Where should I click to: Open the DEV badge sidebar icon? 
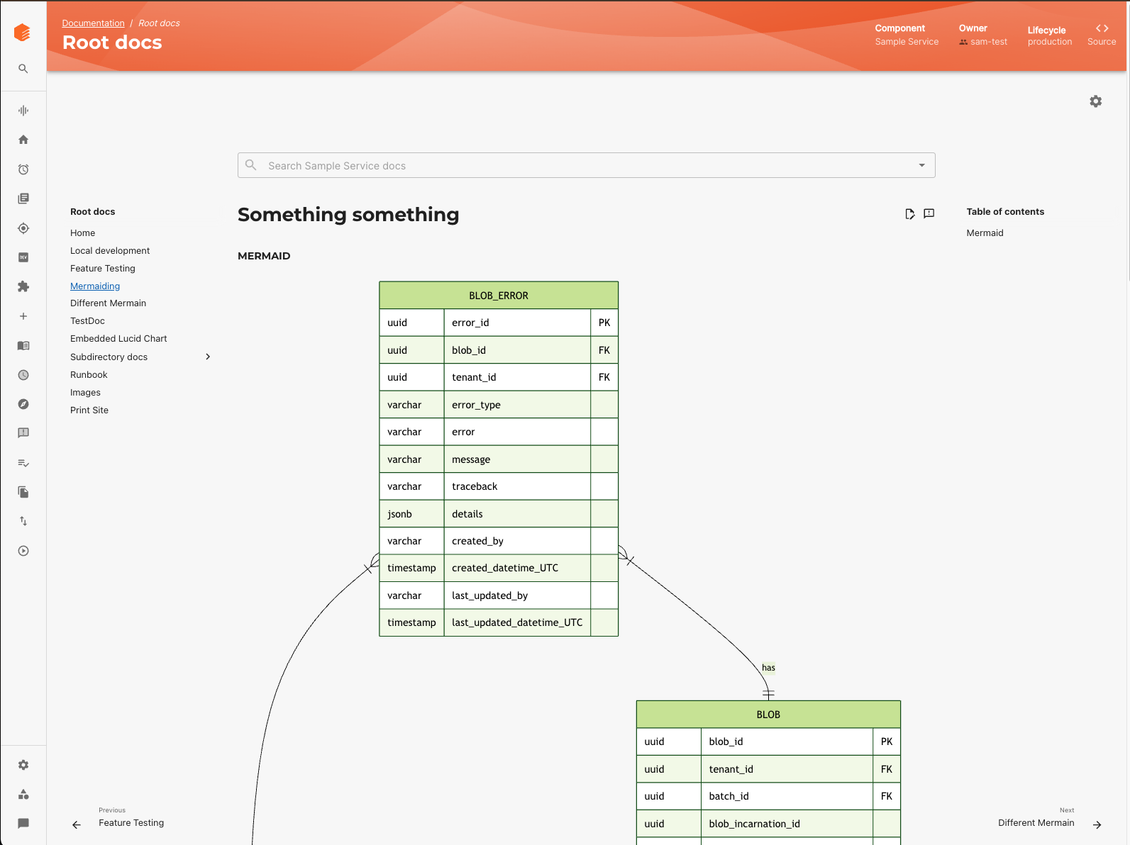tap(23, 257)
